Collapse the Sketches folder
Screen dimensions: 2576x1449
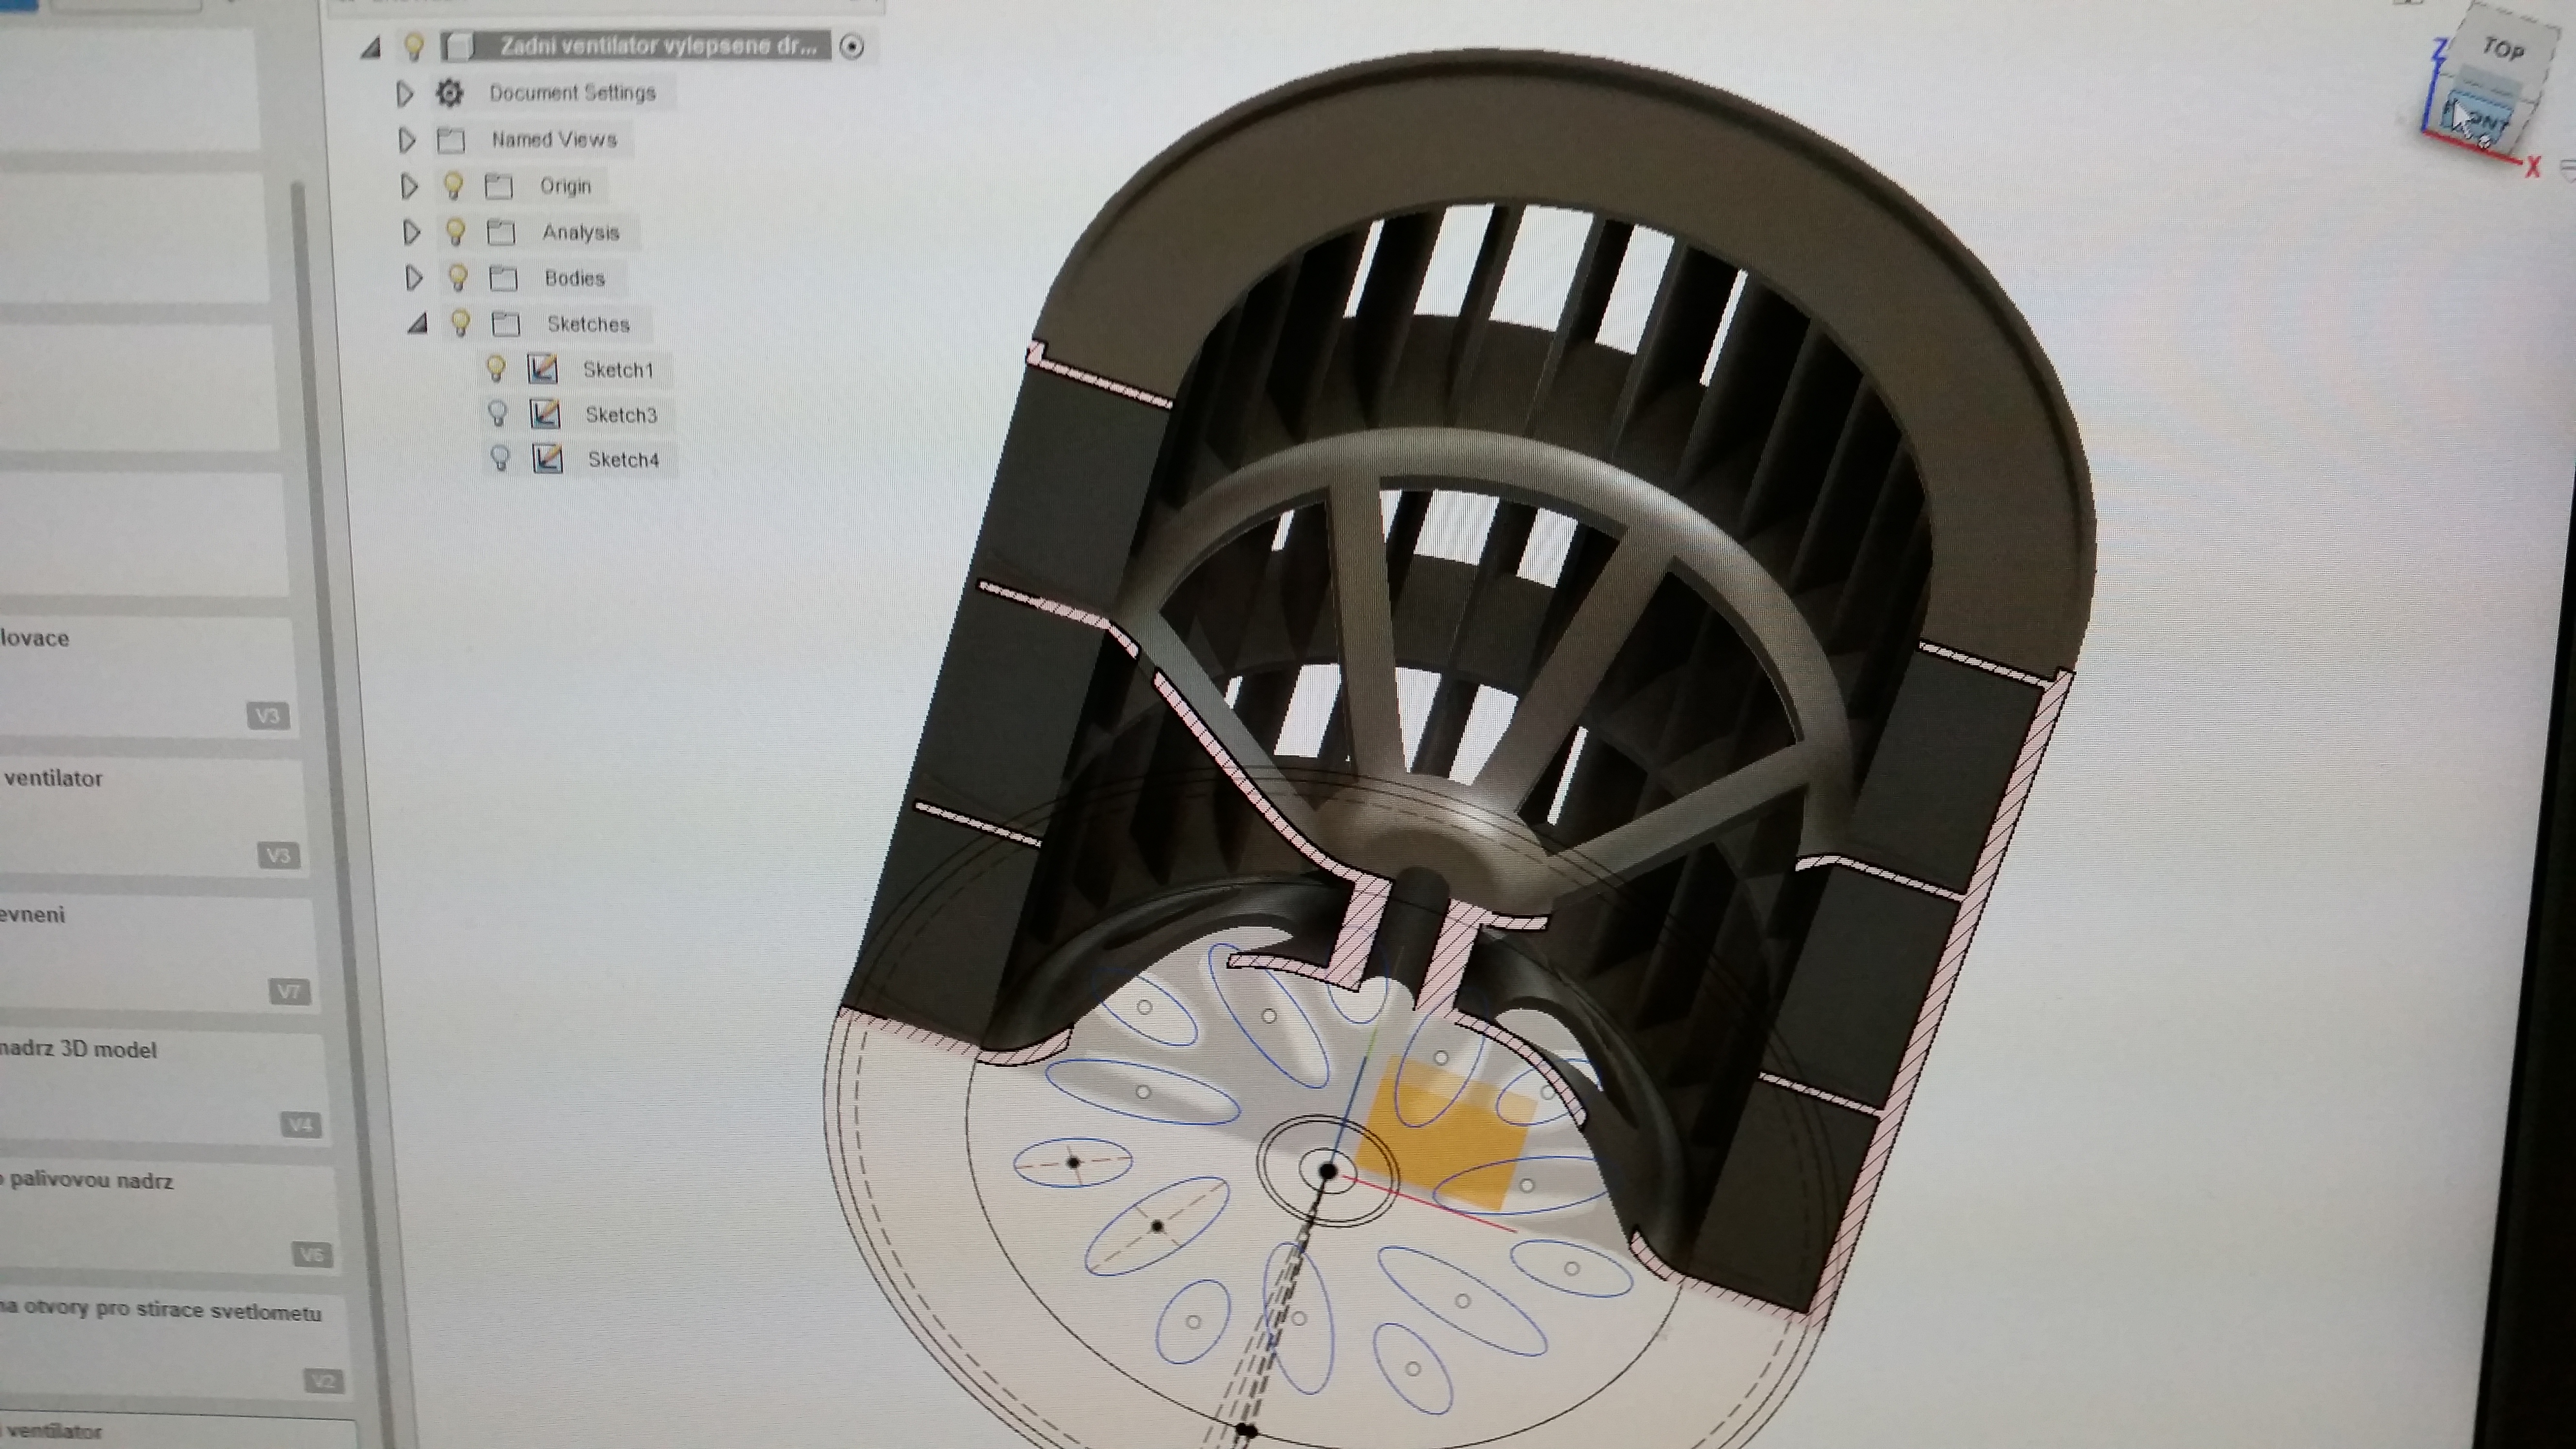(x=418, y=323)
